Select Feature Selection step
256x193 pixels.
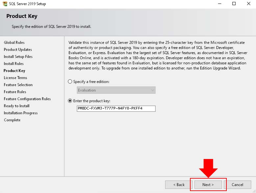tap(18, 85)
